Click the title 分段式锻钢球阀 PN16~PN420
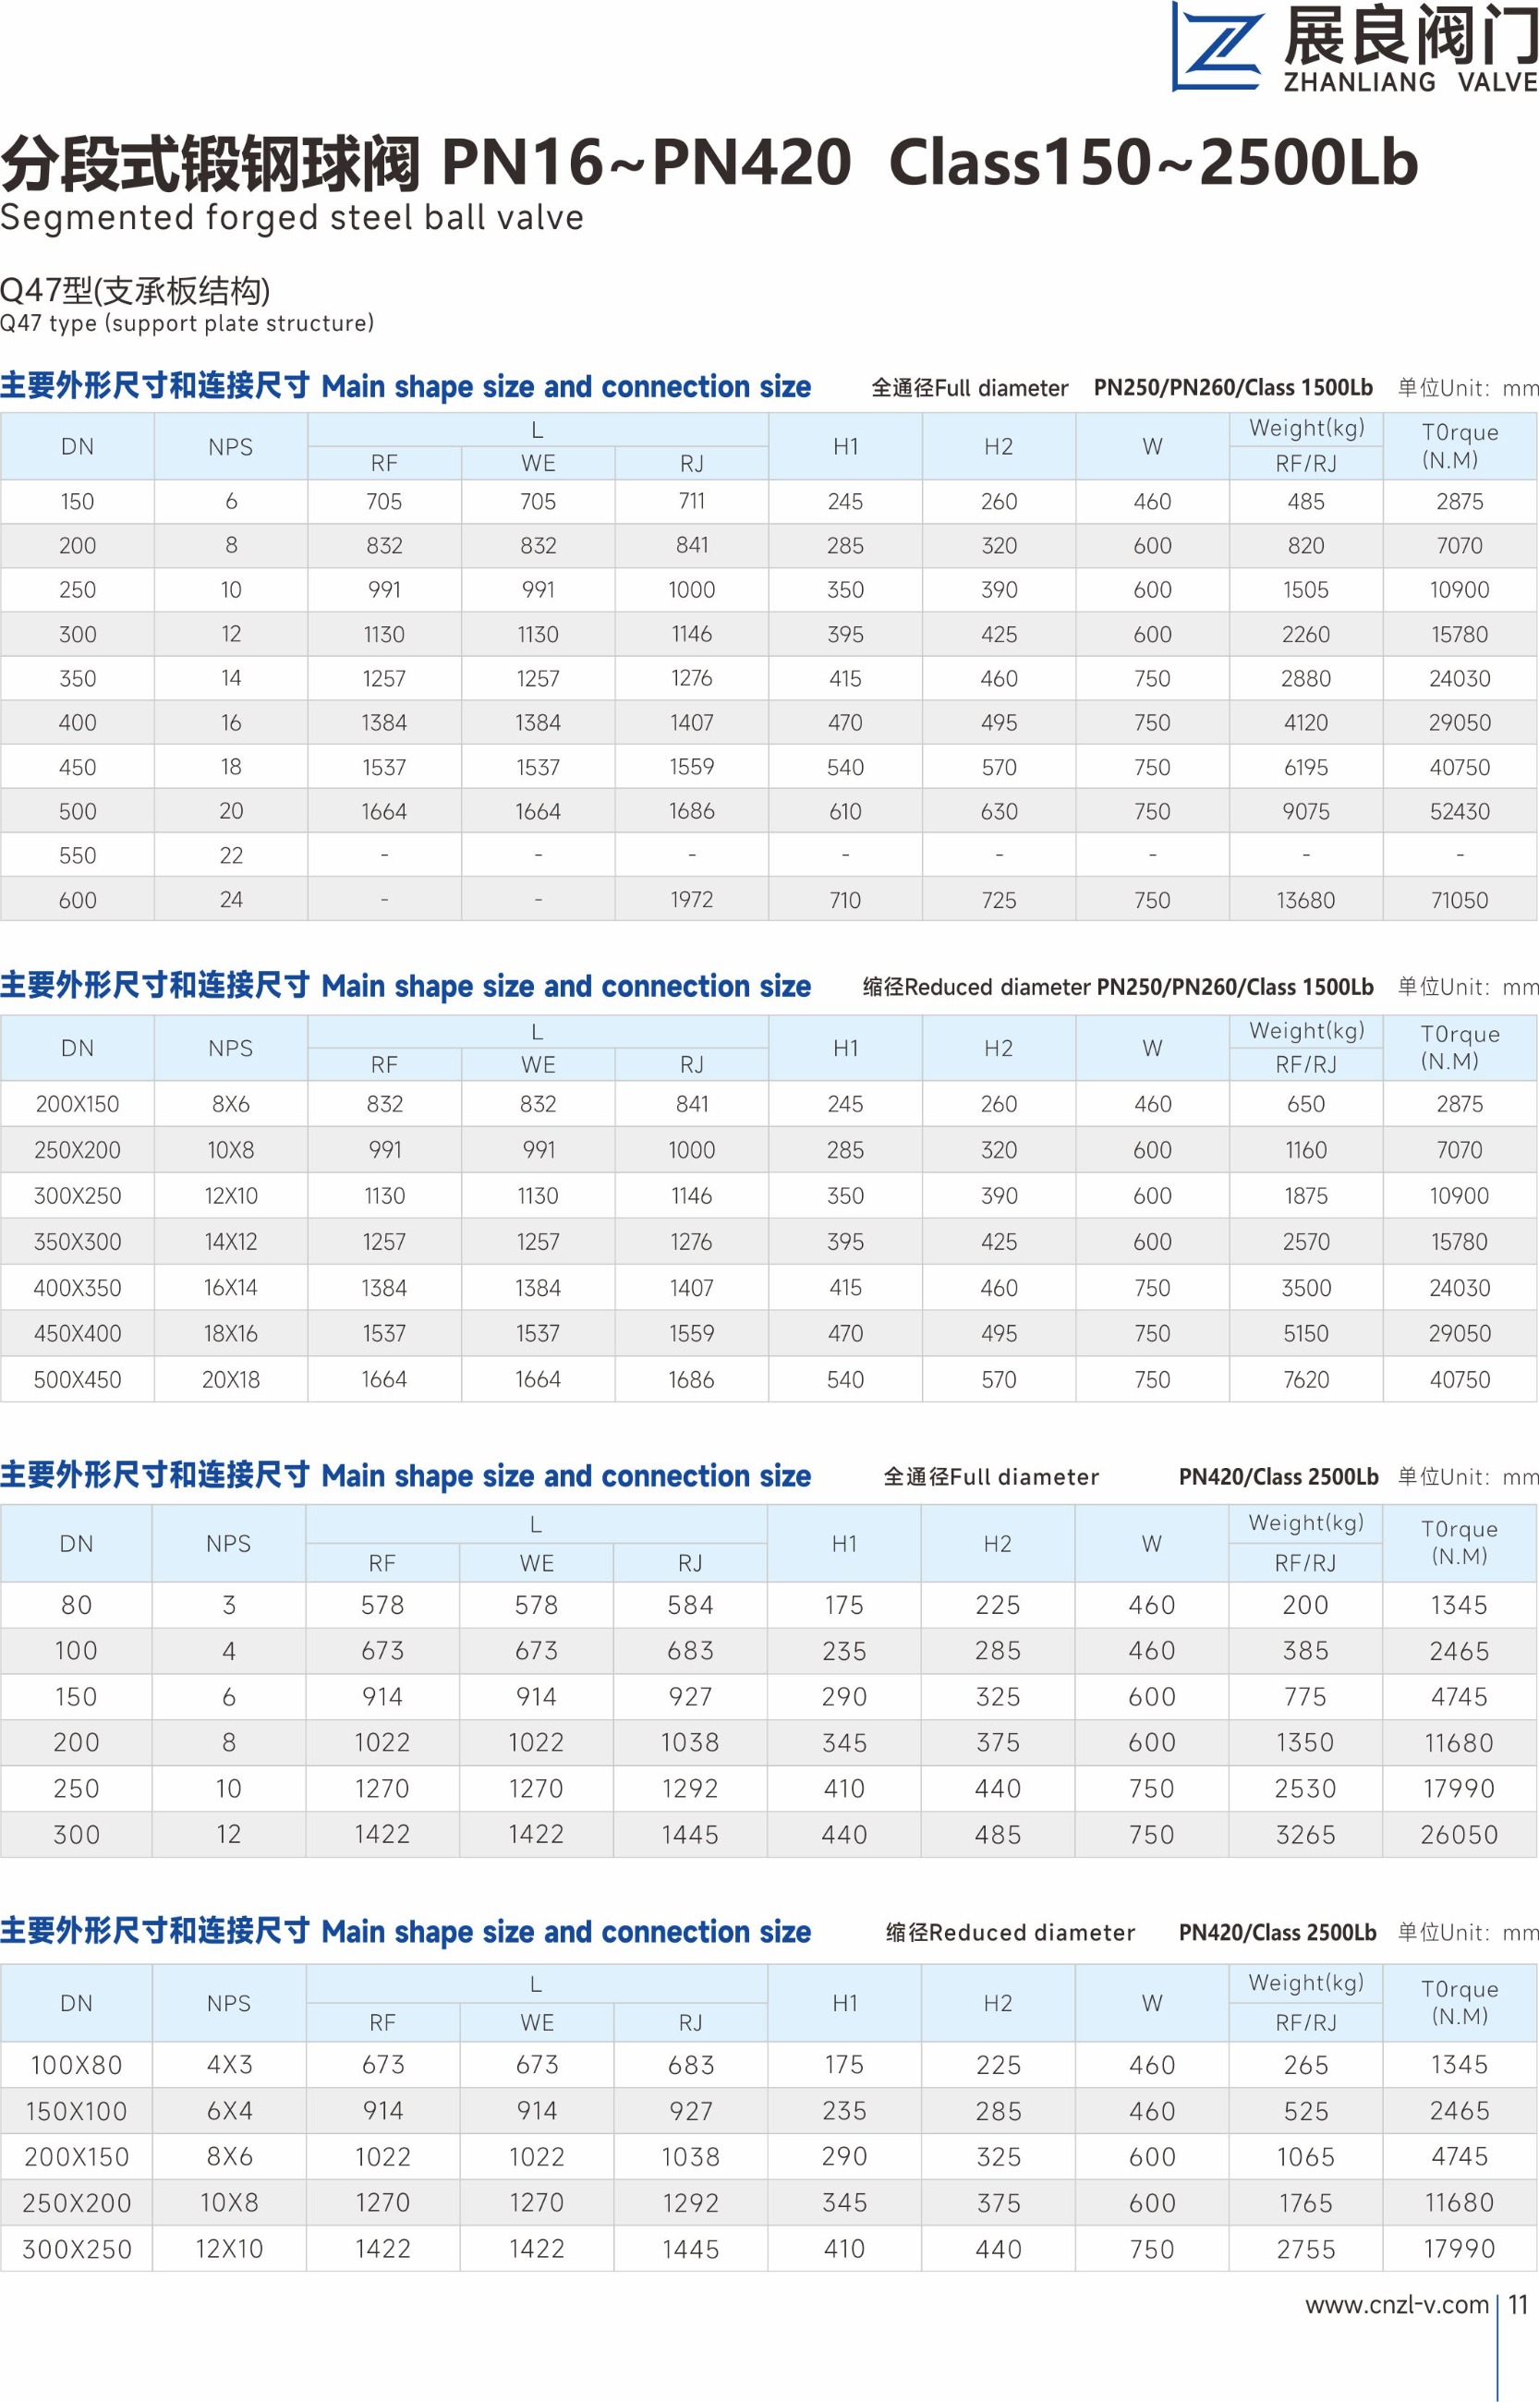This screenshot has height=2402, width=1539. click(427, 163)
